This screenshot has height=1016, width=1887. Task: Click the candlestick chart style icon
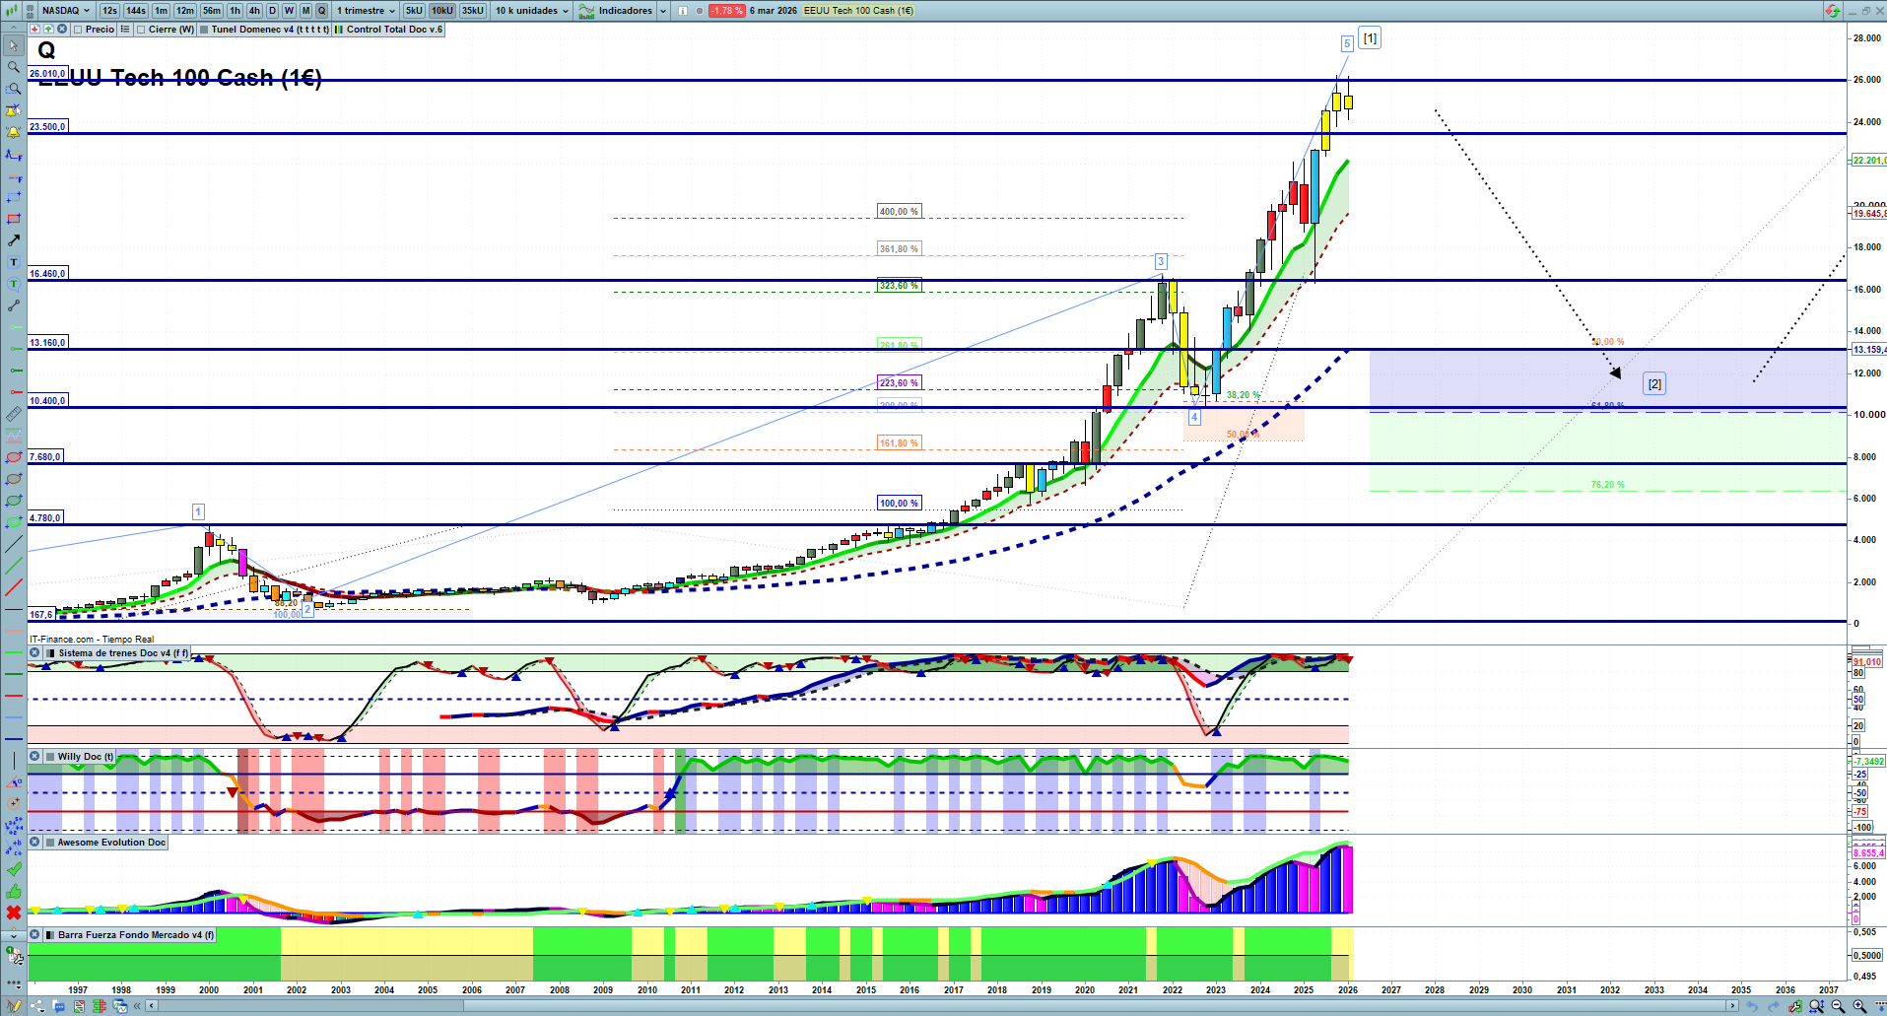[12, 11]
